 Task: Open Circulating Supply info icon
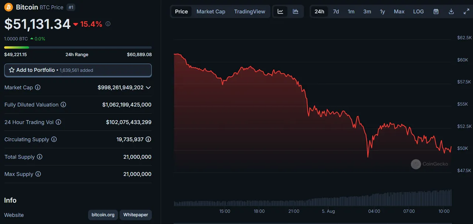pyautogui.click(x=54, y=139)
